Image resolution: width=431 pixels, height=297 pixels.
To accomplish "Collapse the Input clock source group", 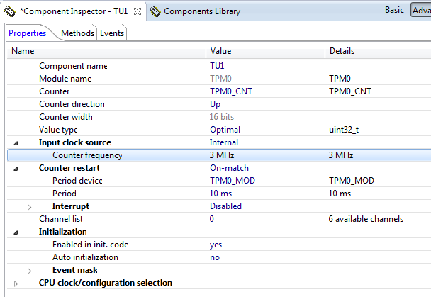I will tap(16, 142).
